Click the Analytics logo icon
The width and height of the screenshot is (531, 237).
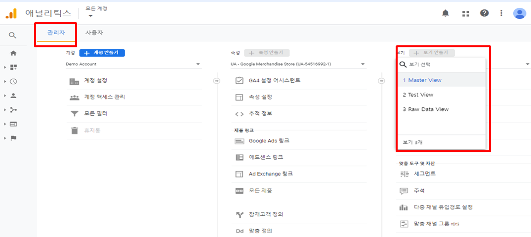[x=11, y=13]
